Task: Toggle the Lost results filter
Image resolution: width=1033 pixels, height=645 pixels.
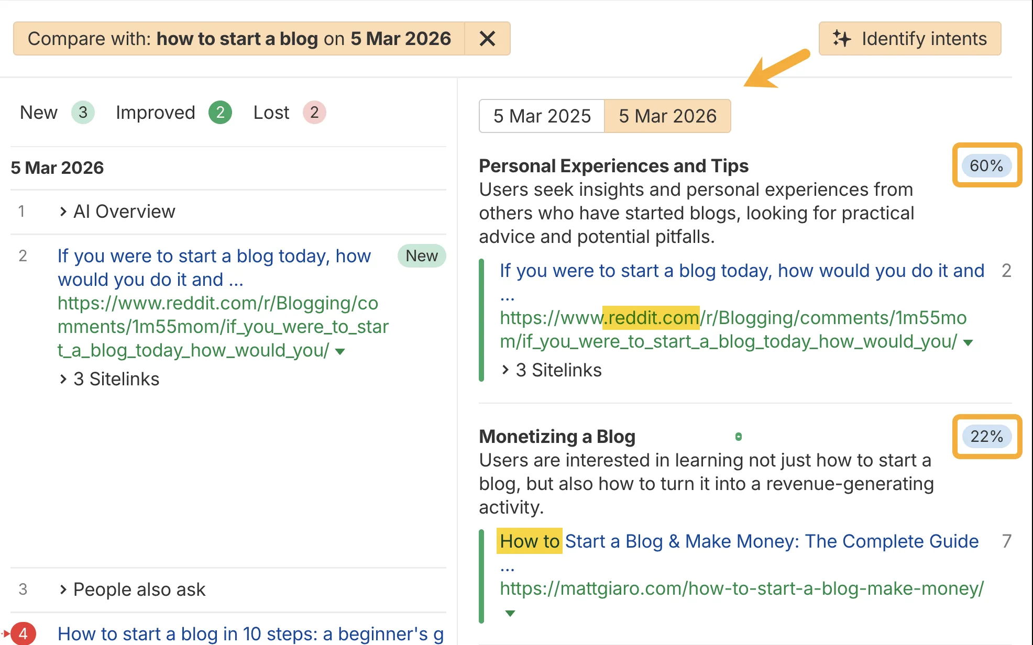Action: [271, 112]
